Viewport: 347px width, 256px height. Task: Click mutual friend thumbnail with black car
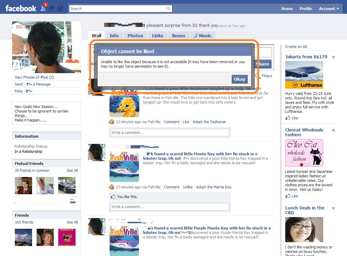pyautogui.click(x=67, y=186)
